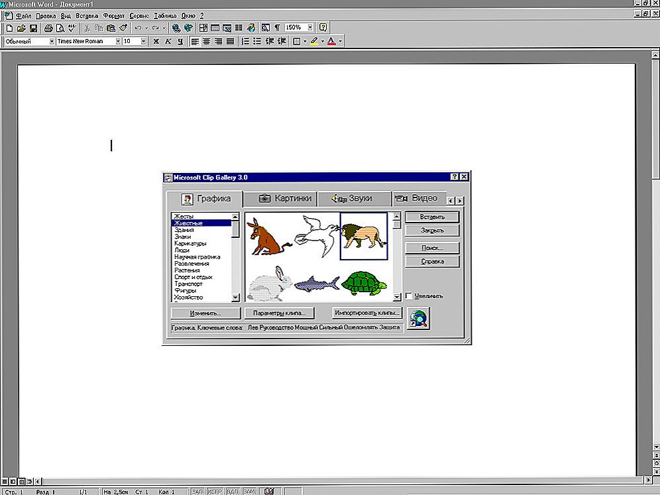
Task: Create a new blank document
Action: click(9, 28)
